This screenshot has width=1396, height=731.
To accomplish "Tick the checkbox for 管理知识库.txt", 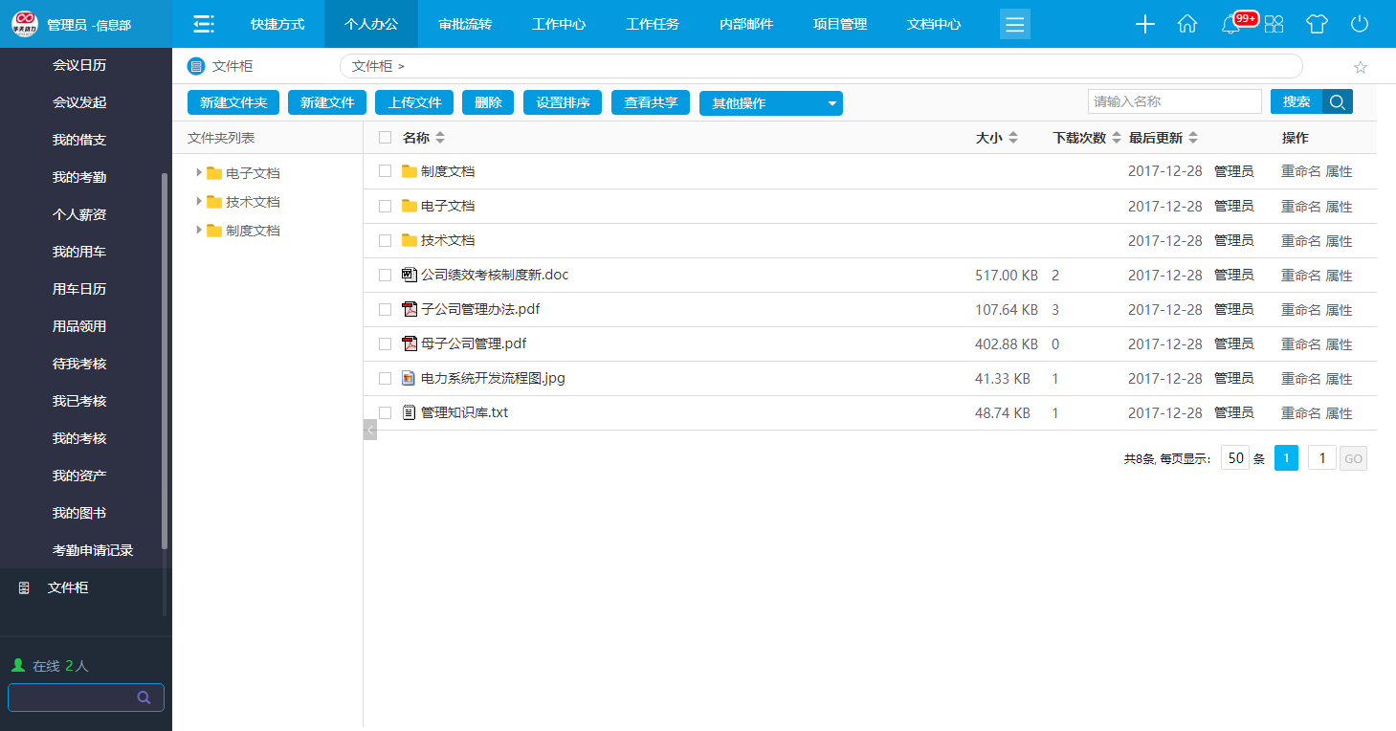I will coord(385,413).
